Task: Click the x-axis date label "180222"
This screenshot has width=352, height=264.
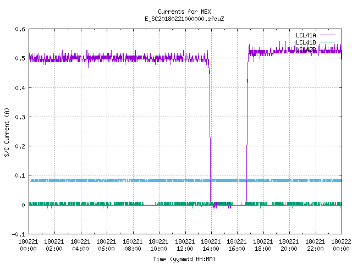Action: [x=341, y=241]
